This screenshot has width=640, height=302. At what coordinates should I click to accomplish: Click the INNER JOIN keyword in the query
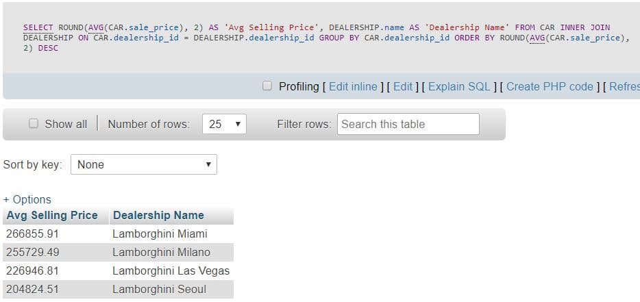coord(585,28)
